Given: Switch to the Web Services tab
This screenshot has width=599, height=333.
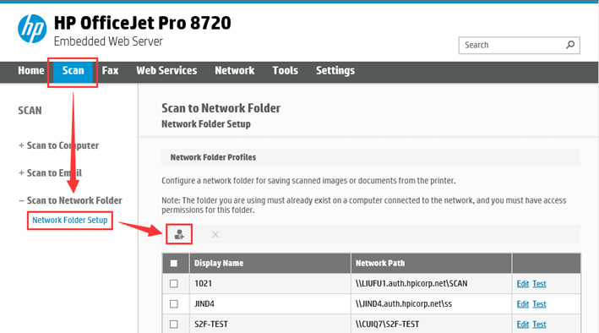Looking at the screenshot, I should (166, 71).
